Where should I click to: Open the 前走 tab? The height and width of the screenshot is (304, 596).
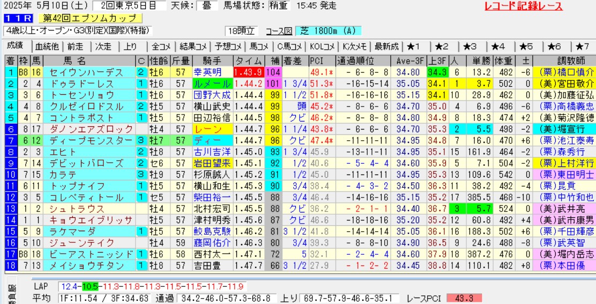(x=76, y=47)
